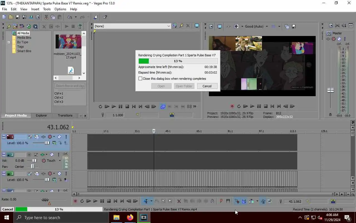Toggle Mute on video track 1
Screen dimensions: 356x223
pyautogui.click(x=59, y=137)
